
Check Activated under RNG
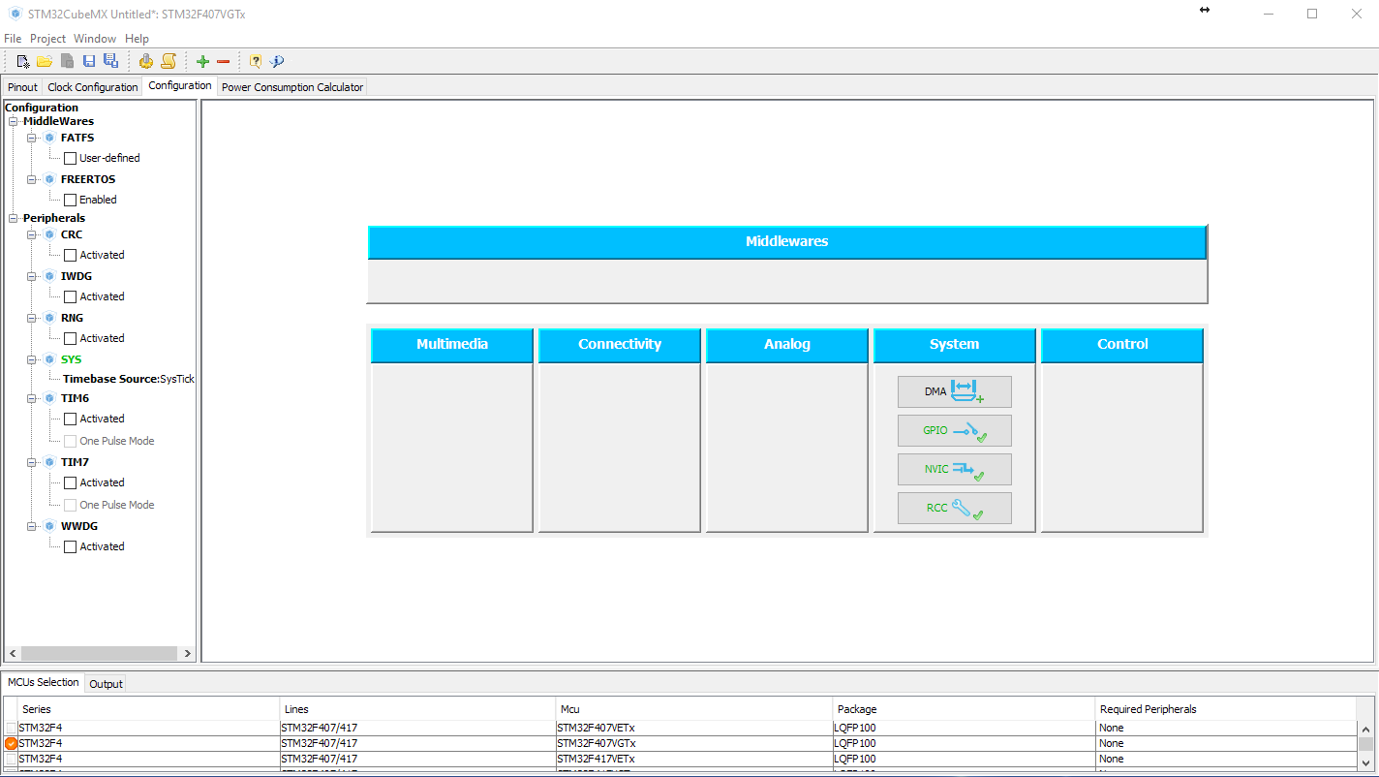(x=70, y=338)
